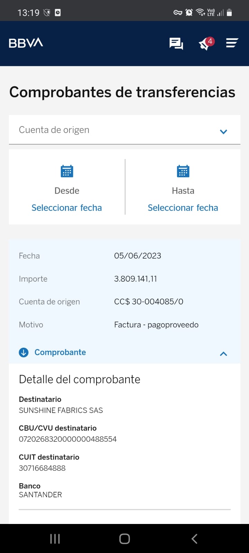Open the hamburger menu
249x553 pixels.
tap(232, 43)
